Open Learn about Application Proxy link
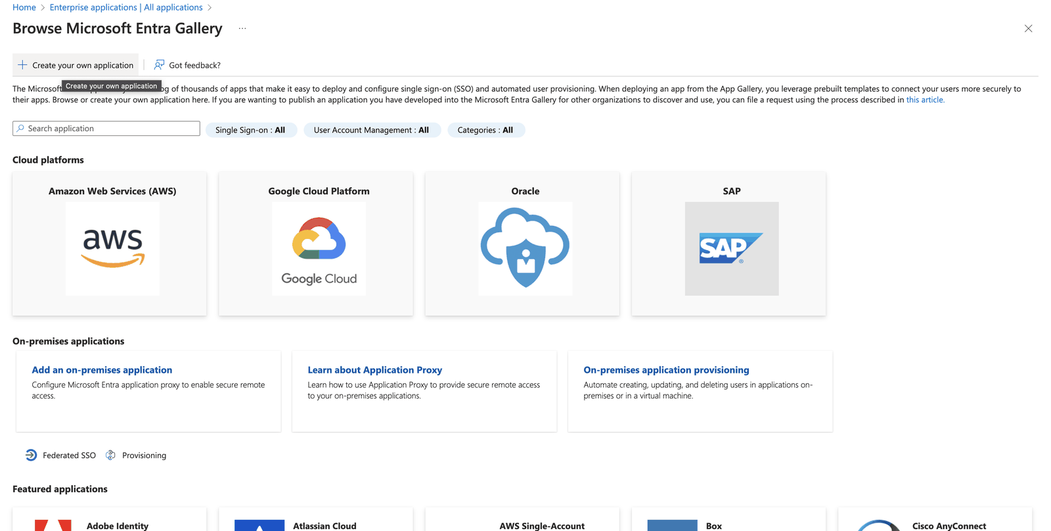 click(374, 370)
